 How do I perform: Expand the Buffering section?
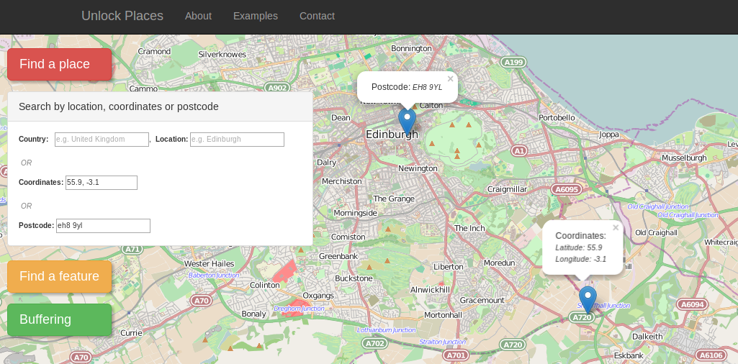pyautogui.click(x=59, y=320)
